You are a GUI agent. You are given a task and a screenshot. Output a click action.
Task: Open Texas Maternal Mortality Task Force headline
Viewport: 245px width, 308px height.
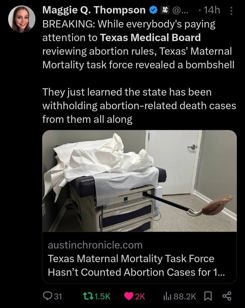136,265
